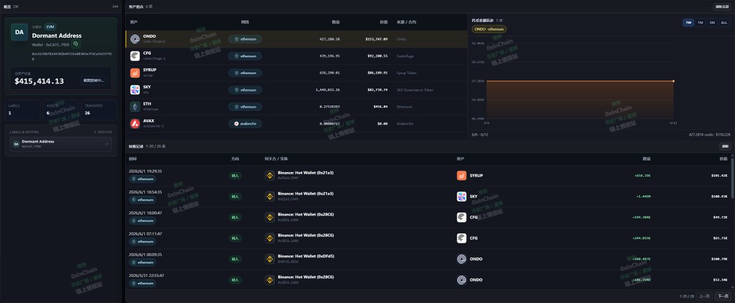Click ethereum tag under 2026/5/31 22:55:47
The height and width of the screenshot is (303, 735).
click(x=142, y=283)
